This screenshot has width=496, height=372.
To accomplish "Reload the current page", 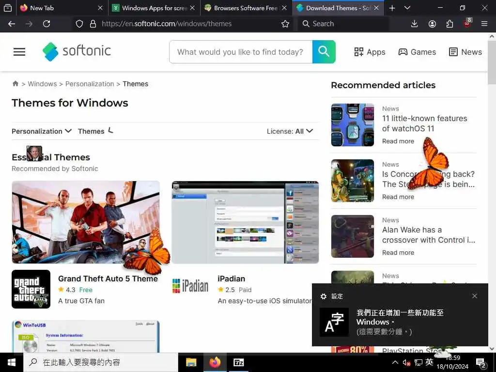I will point(46,24).
